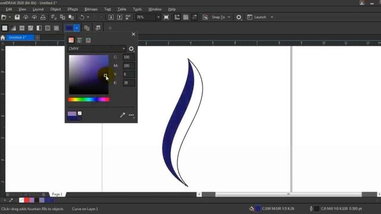Toggle the snap off icon beside Snap To

pos(205,17)
